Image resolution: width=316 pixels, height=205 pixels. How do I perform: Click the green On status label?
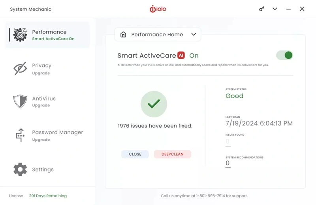[194, 56]
